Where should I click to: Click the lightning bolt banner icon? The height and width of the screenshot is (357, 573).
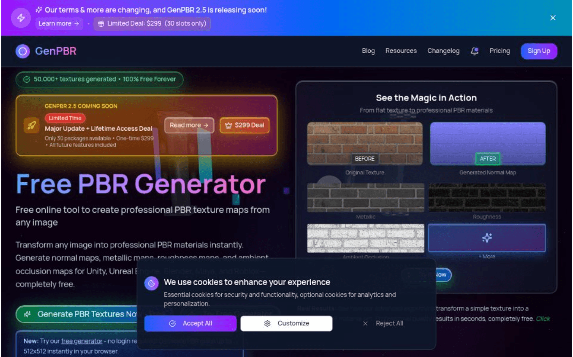[20, 18]
